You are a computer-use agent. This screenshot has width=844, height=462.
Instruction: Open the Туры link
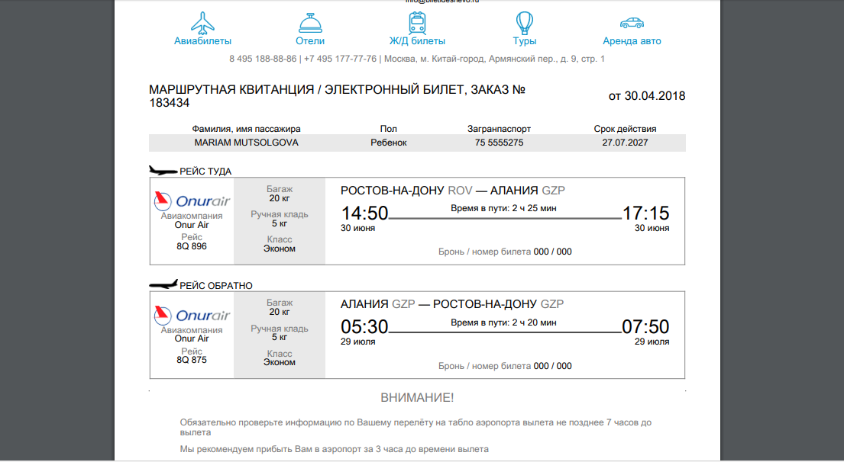click(524, 41)
